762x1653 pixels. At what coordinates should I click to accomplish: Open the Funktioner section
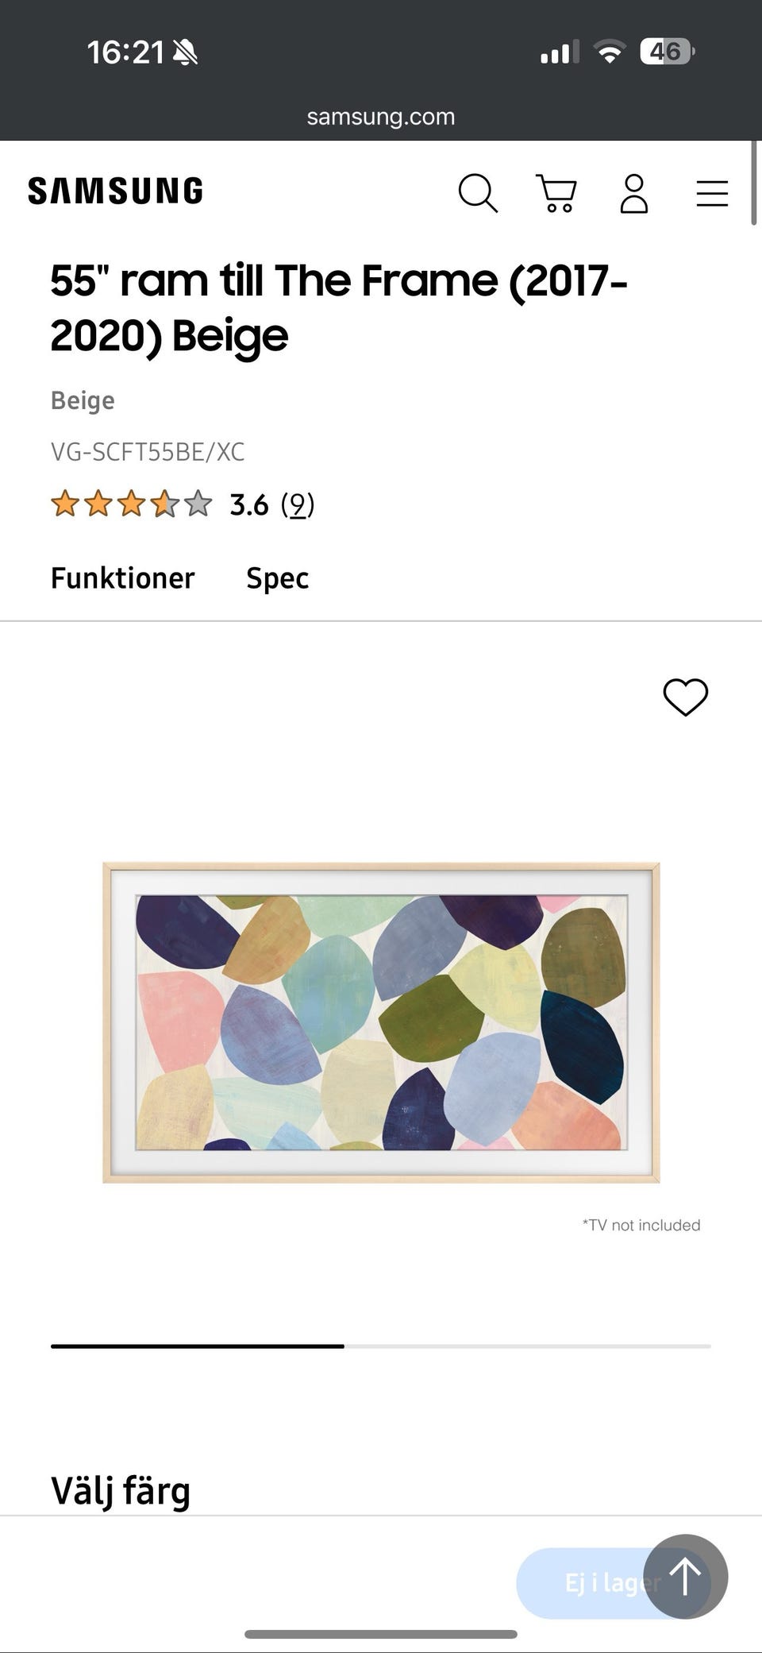(122, 578)
